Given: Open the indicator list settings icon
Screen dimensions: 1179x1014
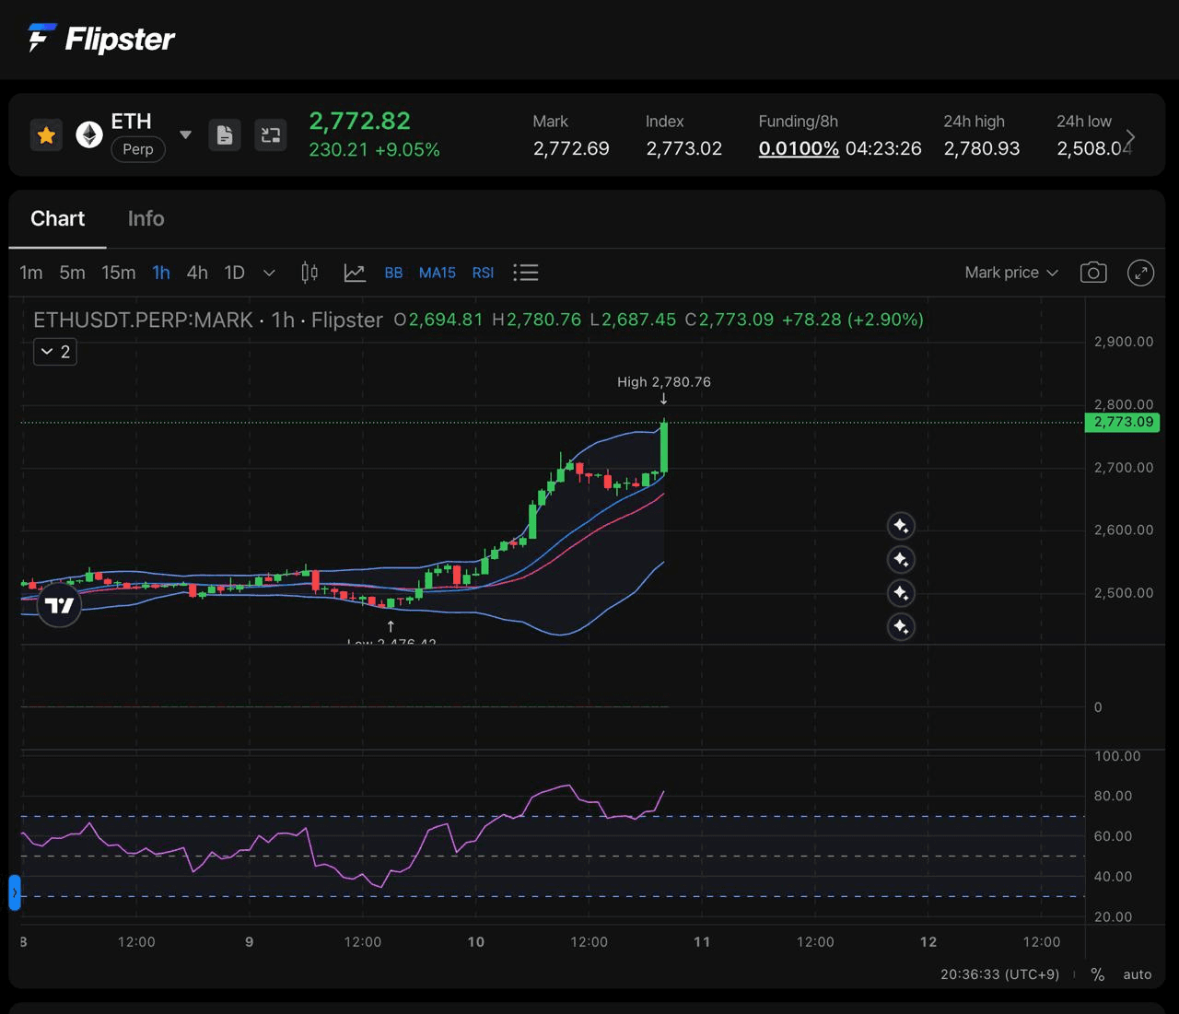Looking at the screenshot, I should 526,273.
